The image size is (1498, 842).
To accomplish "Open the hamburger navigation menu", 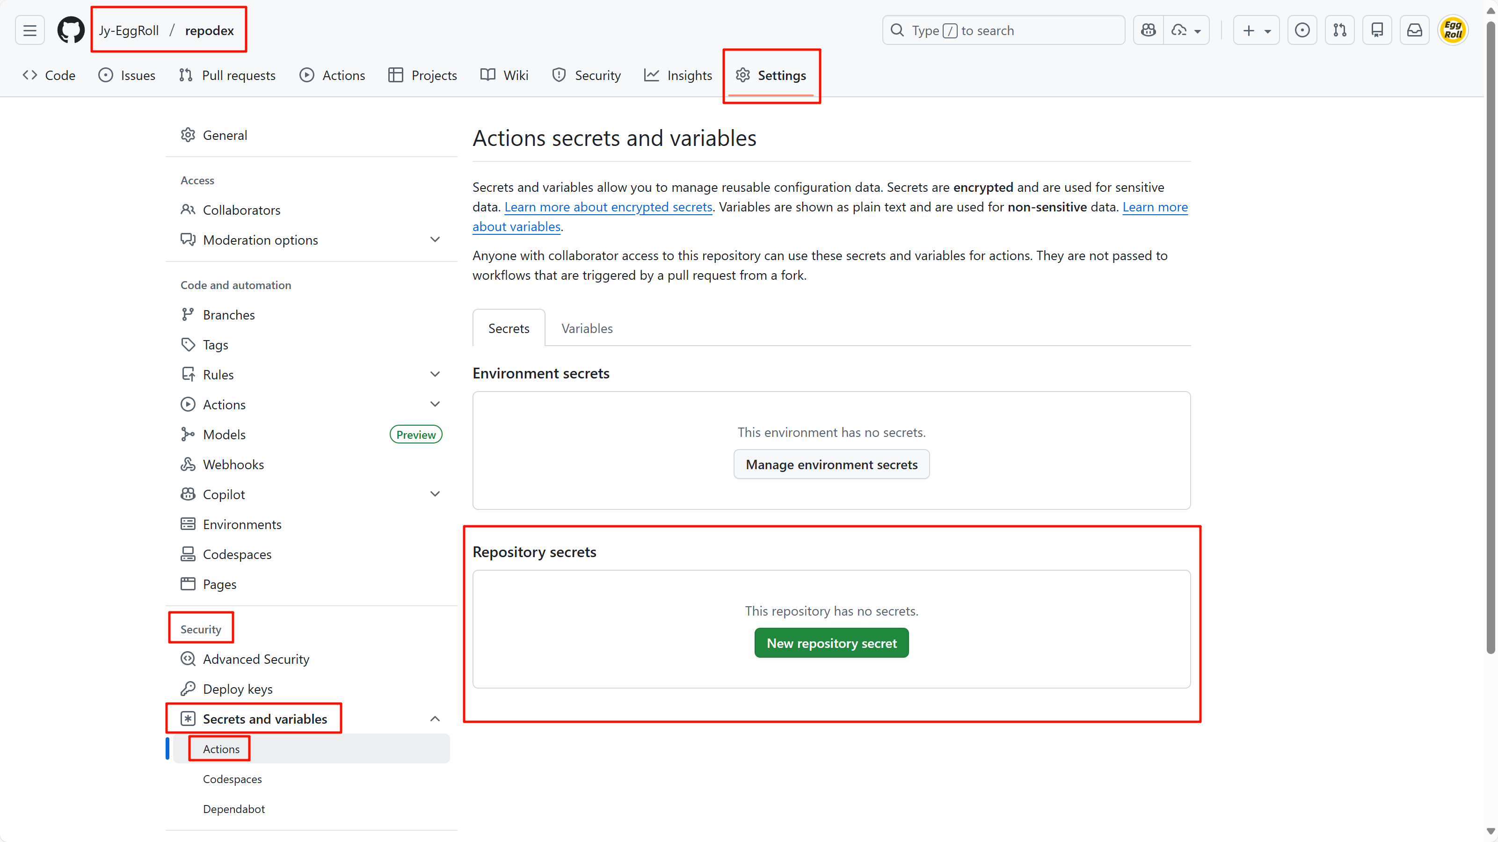I will (29, 30).
